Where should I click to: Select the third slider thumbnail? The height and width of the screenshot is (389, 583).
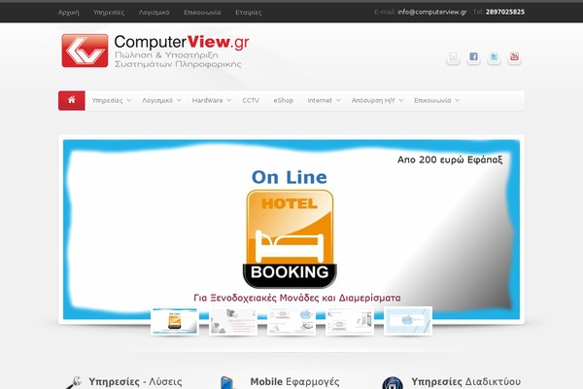click(x=291, y=321)
